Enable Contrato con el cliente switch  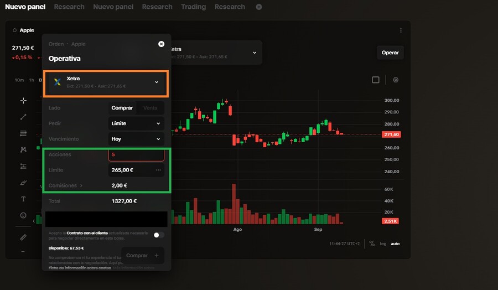click(159, 235)
